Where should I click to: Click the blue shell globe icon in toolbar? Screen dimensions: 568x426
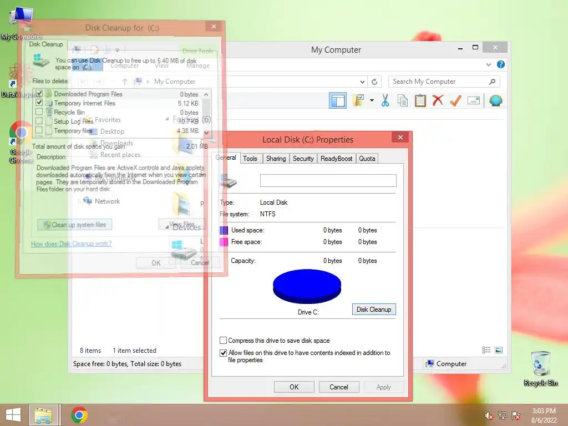pos(495,100)
